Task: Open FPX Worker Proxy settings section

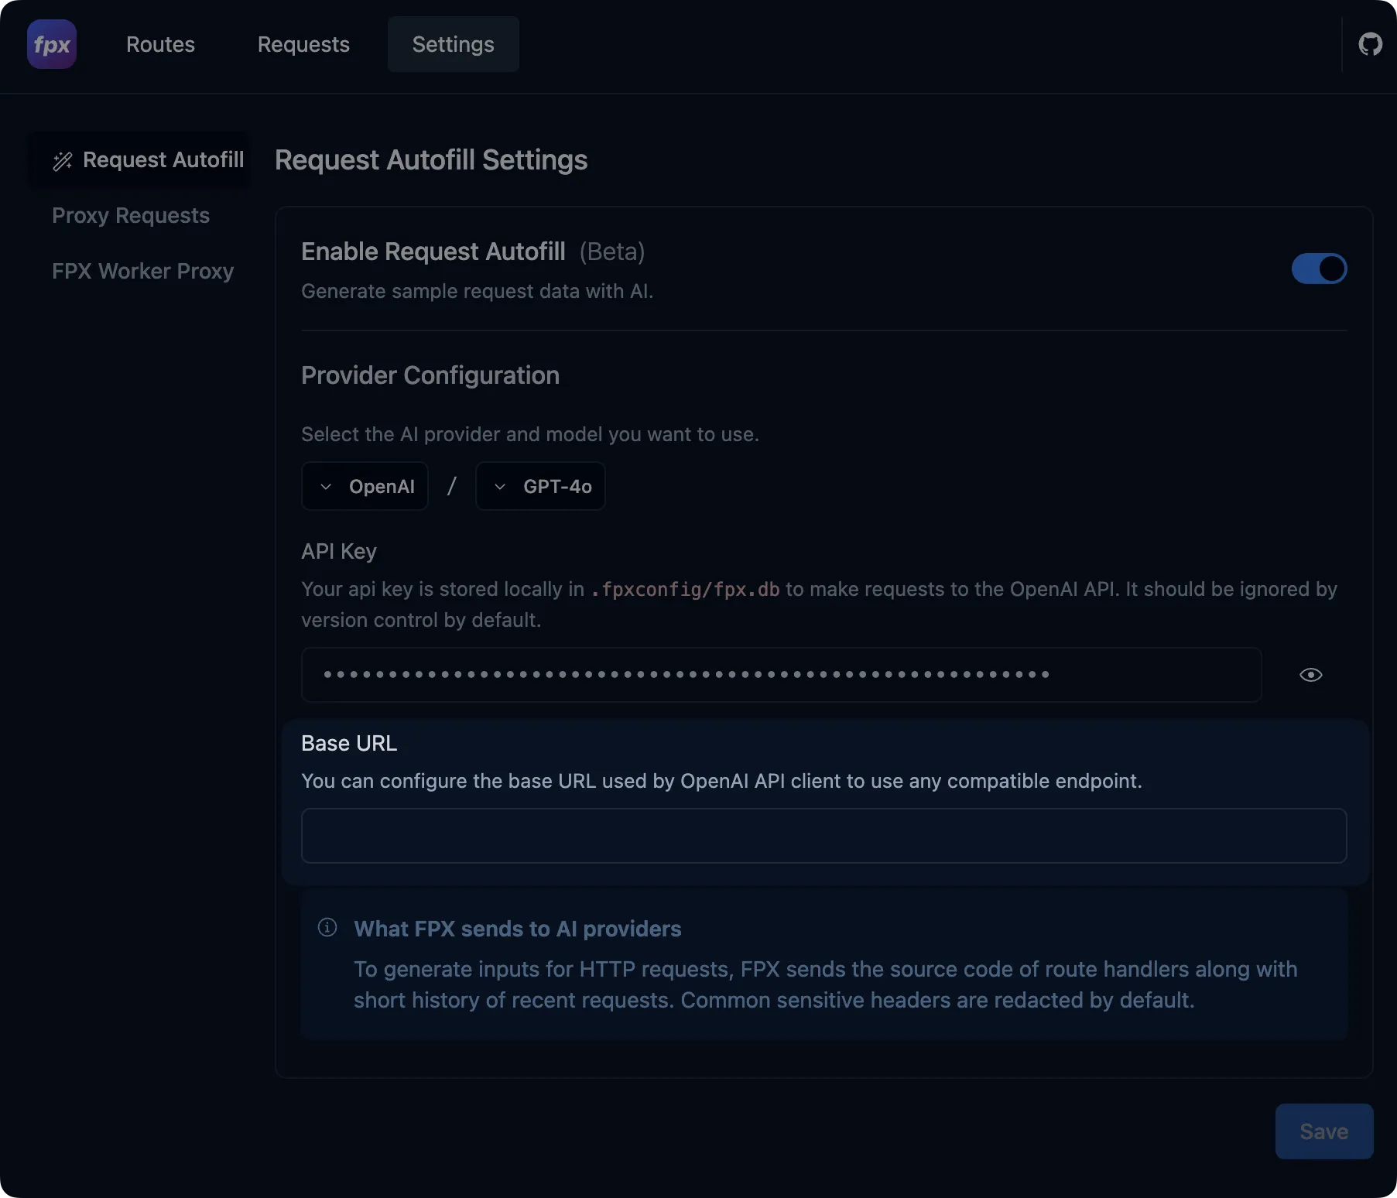Action: tap(142, 271)
